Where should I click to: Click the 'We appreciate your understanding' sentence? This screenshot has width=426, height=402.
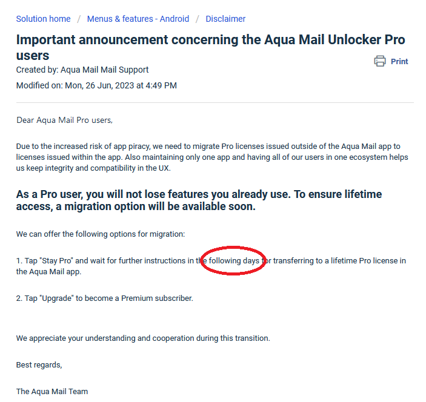click(143, 338)
